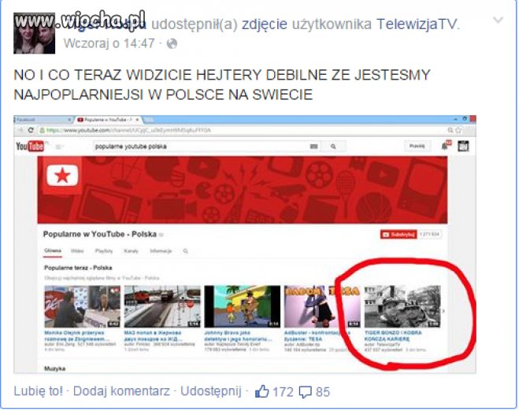Click the YouTube search magnifier button
The image size is (519, 411).
point(333,146)
